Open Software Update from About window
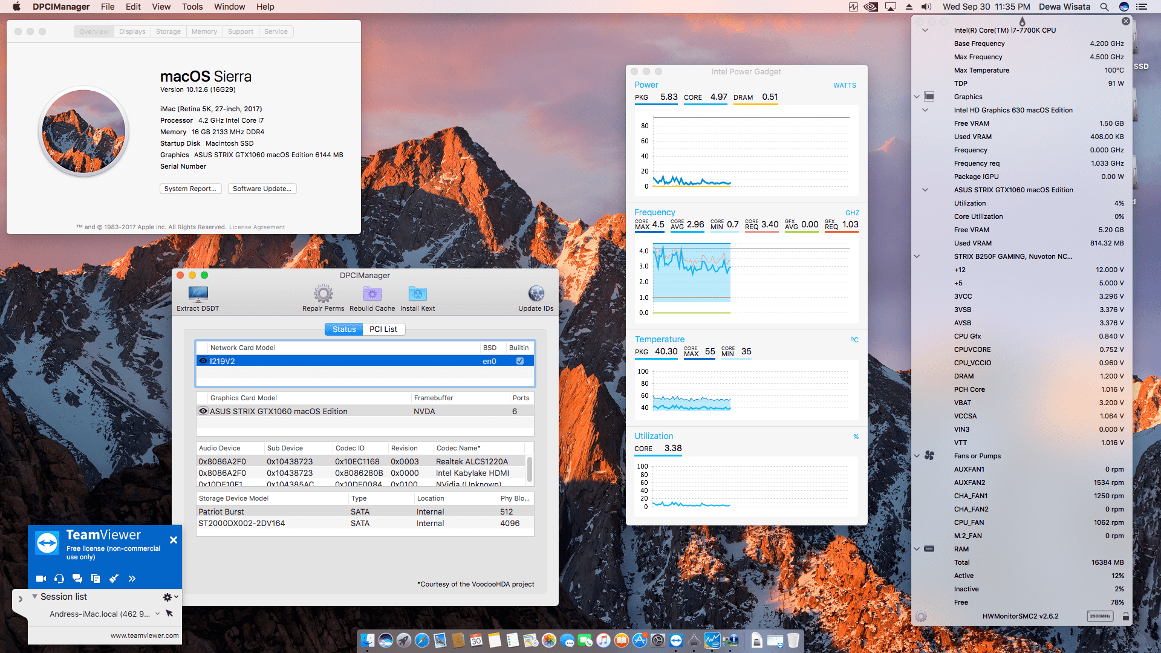Image resolution: width=1161 pixels, height=653 pixels. [262, 189]
